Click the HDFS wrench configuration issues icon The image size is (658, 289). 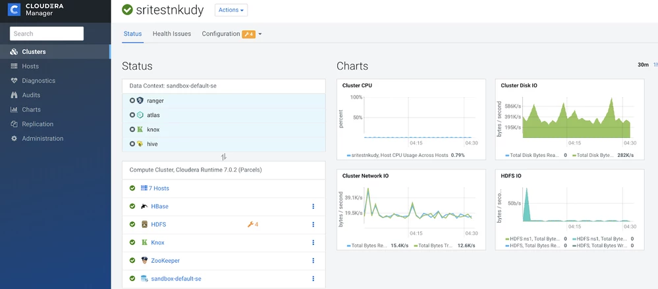(250, 225)
